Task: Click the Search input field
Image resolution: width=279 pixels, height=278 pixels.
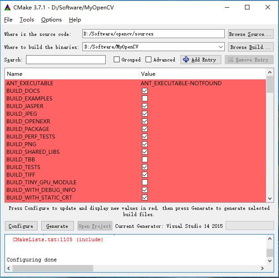Action: [x=66, y=60]
